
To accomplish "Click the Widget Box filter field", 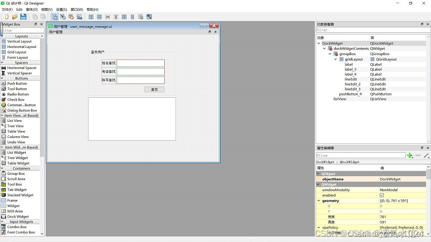I will [22, 30].
